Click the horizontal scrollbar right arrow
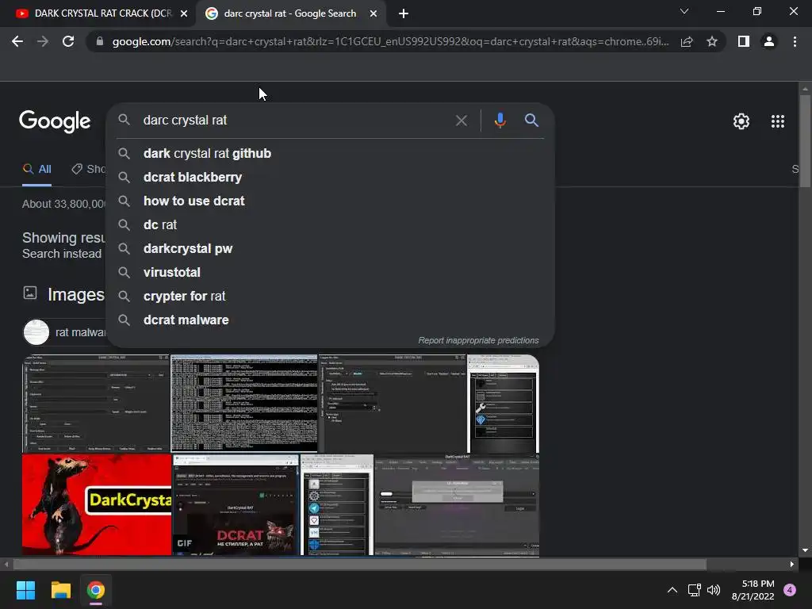This screenshot has height=609, width=812. tap(792, 564)
